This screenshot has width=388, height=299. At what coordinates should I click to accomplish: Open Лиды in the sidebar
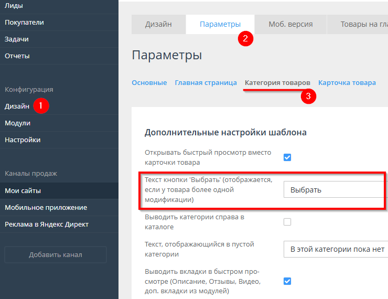(14, 6)
